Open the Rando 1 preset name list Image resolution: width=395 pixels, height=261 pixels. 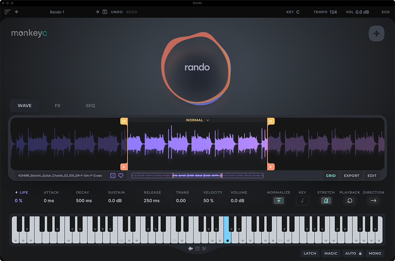click(57, 12)
